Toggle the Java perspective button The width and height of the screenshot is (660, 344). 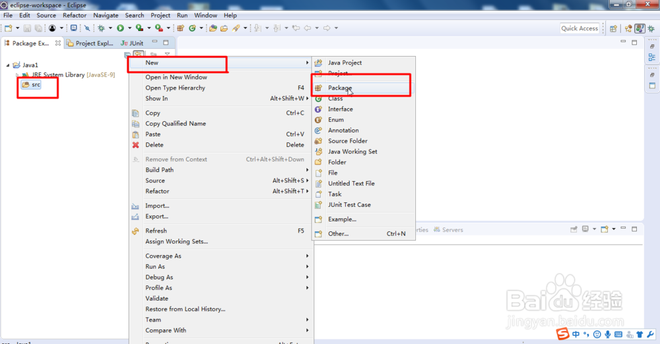640,28
